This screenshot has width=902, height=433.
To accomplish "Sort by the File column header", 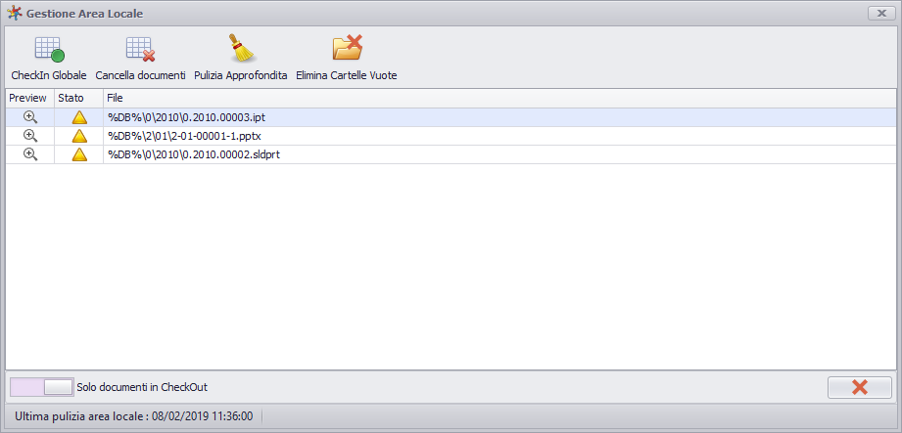I will click(x=499, y=98).
